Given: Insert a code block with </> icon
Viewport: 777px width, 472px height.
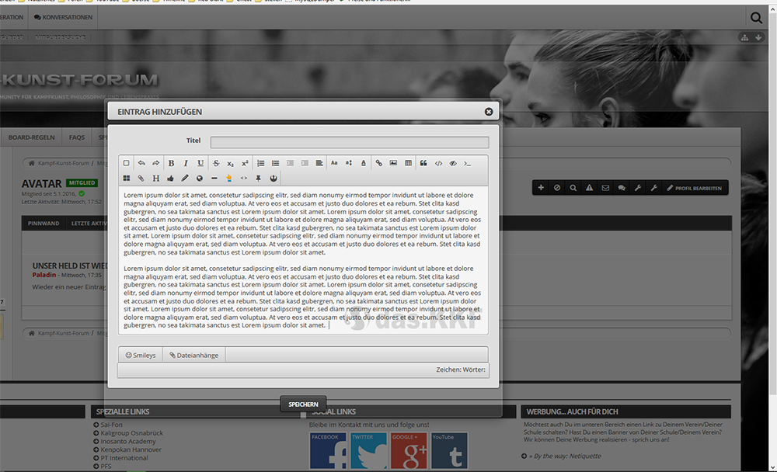Looking at the screenshot, I should pos(438,163).
